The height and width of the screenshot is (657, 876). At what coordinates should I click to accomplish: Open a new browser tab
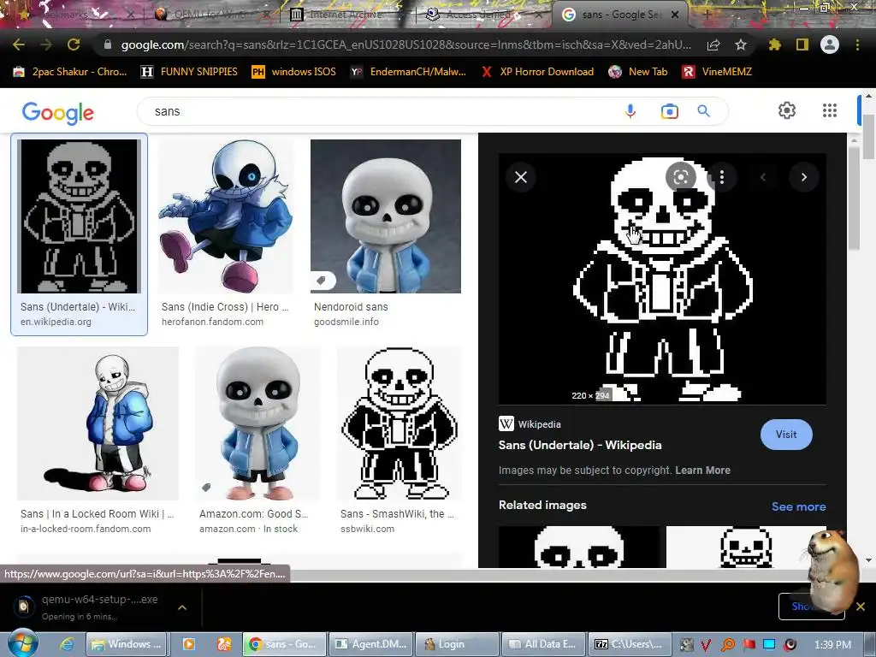tap(707, 15)
